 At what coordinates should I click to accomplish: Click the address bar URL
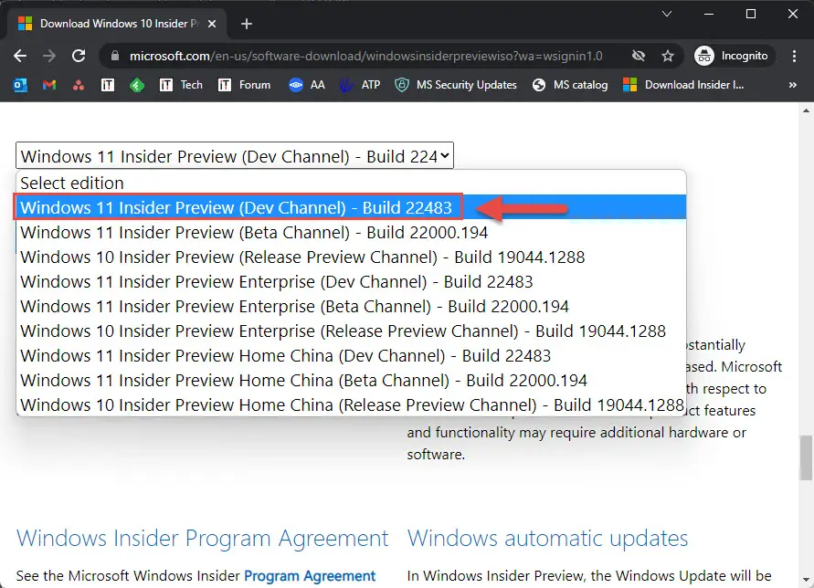coord(366,56)
